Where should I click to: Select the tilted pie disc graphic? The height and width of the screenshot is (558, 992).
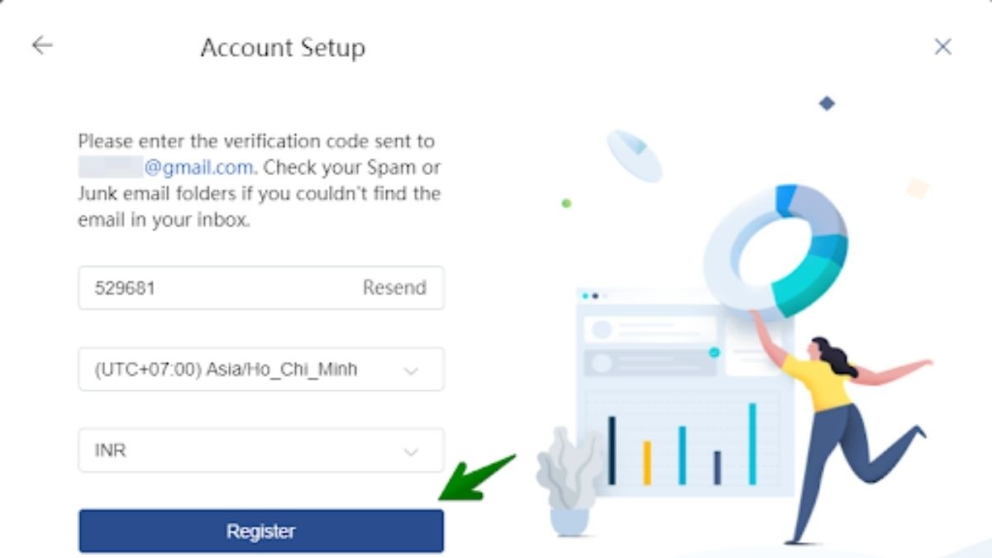635,155
